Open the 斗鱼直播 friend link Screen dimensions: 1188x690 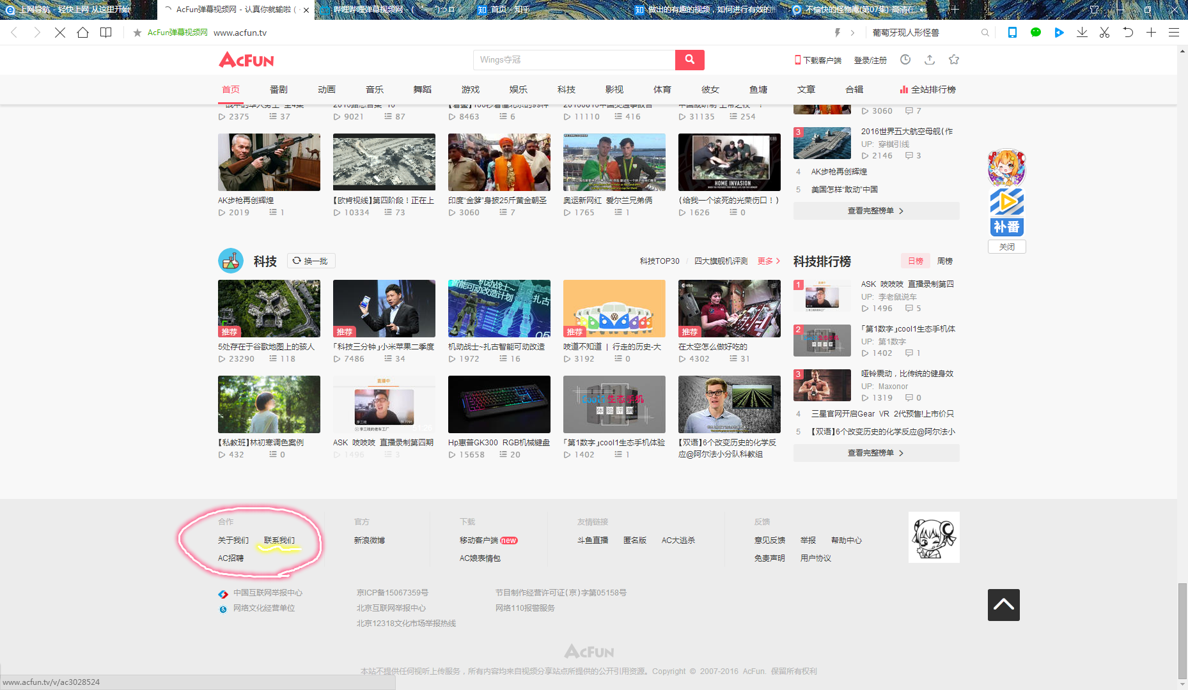click(593, 540)
